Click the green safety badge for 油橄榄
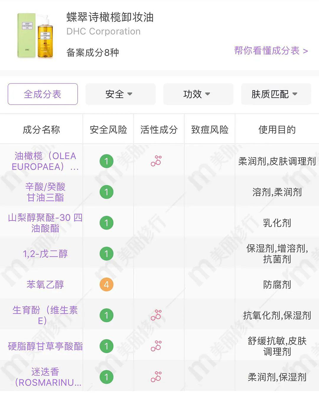This screenshot has width=319, height=396. click(107, 161)
